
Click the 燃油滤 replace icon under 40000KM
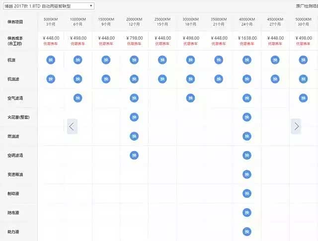tap(247, 136)
